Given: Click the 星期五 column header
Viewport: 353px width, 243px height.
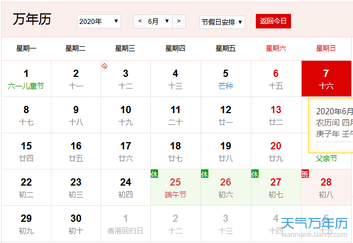Looking at the screenshot, I should (x=226, y=48).
